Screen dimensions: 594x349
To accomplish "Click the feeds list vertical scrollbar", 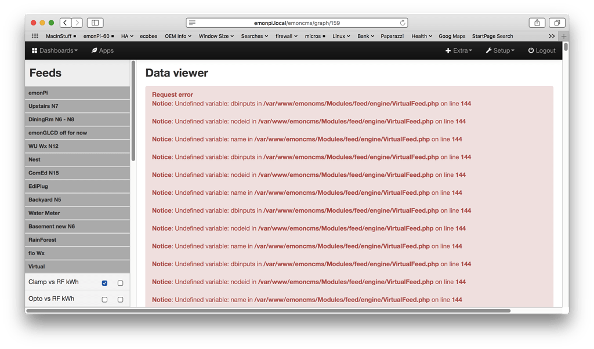I will (133, 111).
